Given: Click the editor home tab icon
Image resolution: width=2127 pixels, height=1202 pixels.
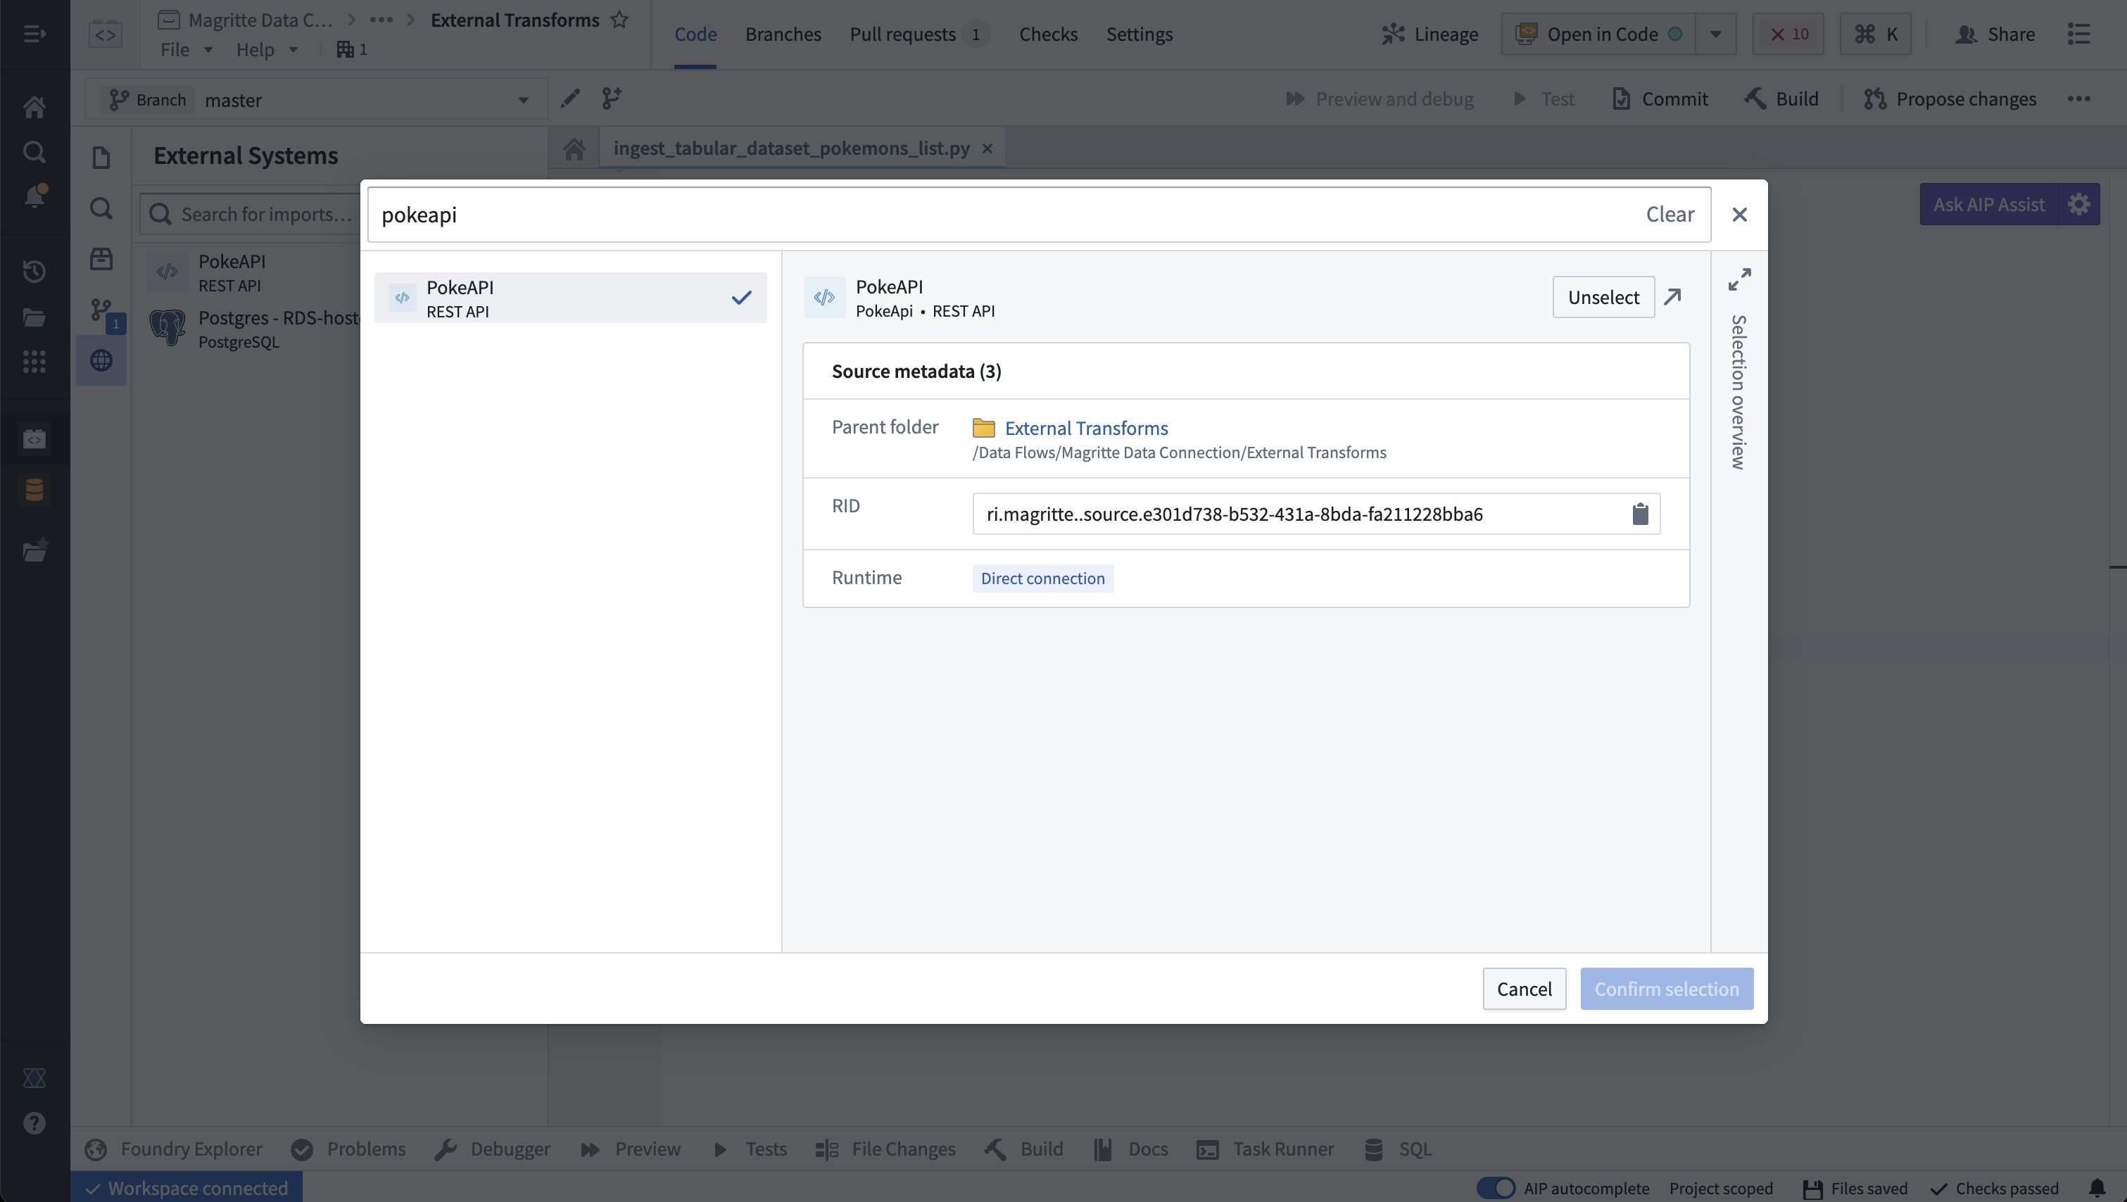Looking at the screenshot, I should click(x=574, y=148).
